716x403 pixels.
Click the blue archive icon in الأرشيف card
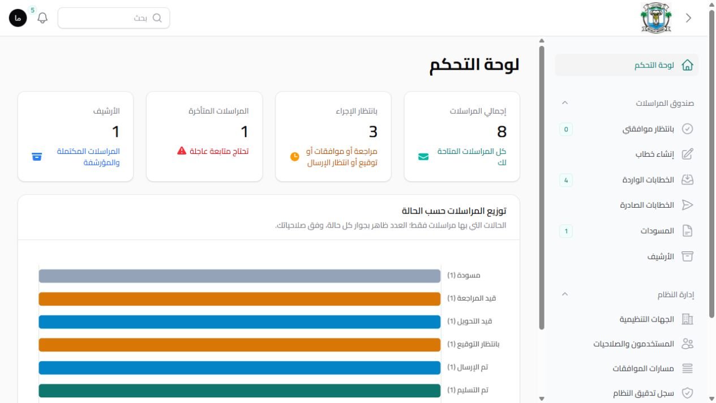tap(37, 157)
